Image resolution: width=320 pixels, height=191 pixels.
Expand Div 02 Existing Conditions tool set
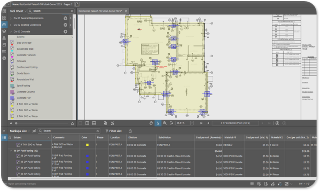click(x=11, y=25)
